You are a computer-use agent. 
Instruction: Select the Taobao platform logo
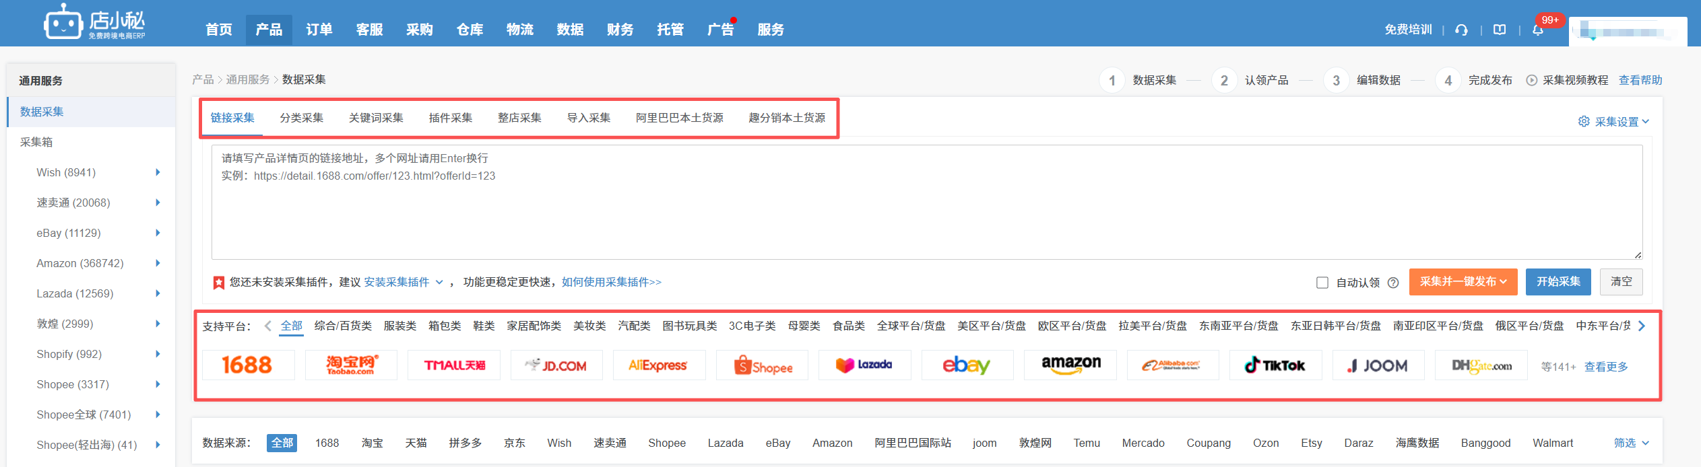pyautogui.click(x=351, y=365)
